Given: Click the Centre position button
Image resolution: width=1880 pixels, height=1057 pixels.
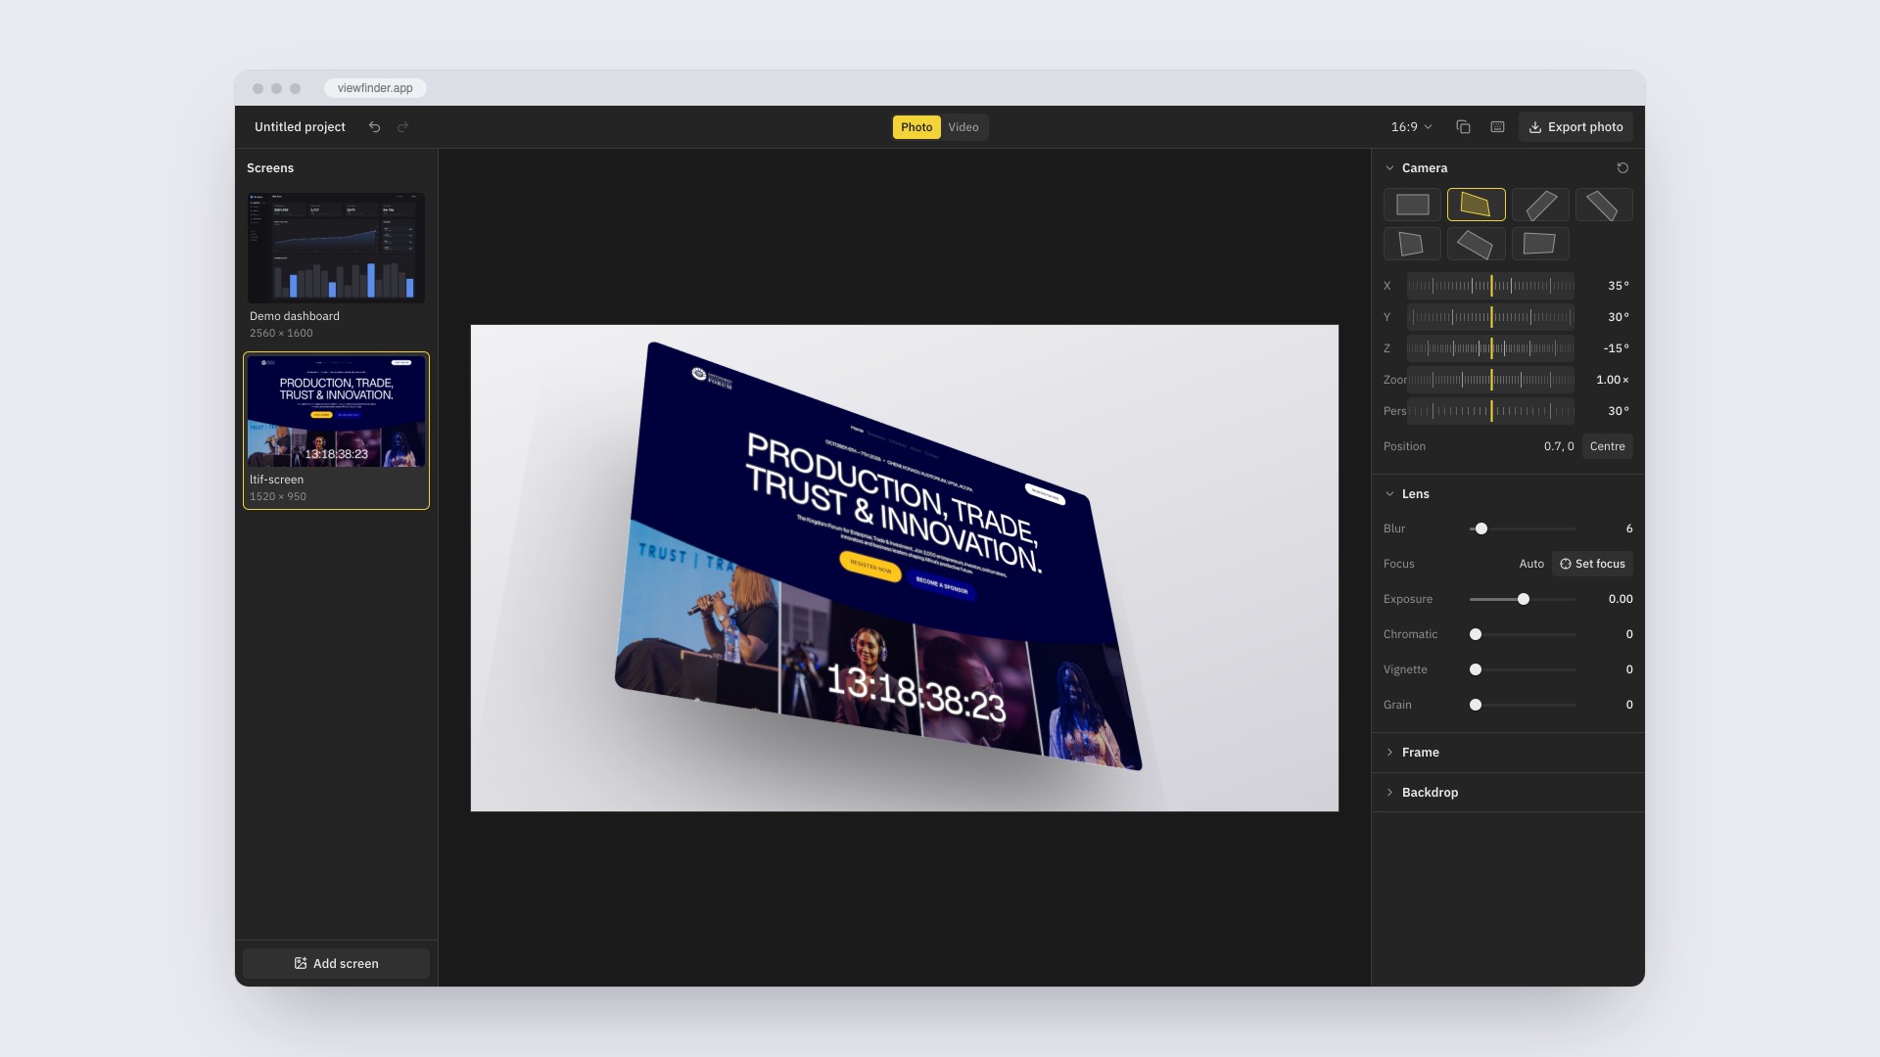Looking at the screenshot, I should click(1607, 446).
